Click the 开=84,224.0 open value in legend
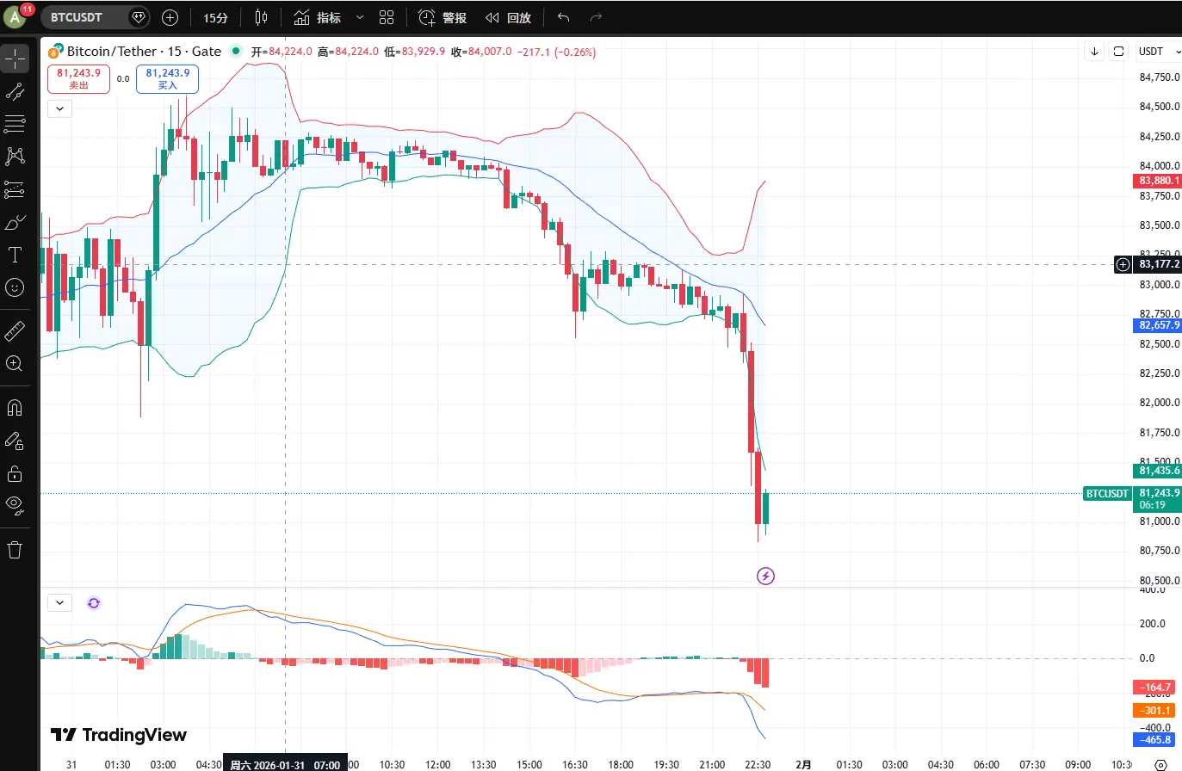 click(x=282, y=52)
